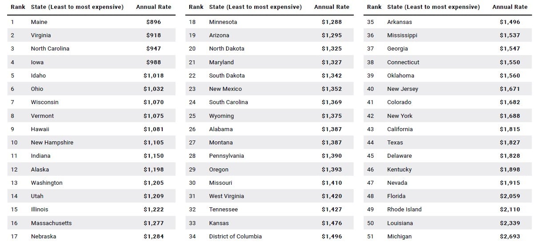Click the Maine state row
This screenshot has width=544, height=249.
39,22
